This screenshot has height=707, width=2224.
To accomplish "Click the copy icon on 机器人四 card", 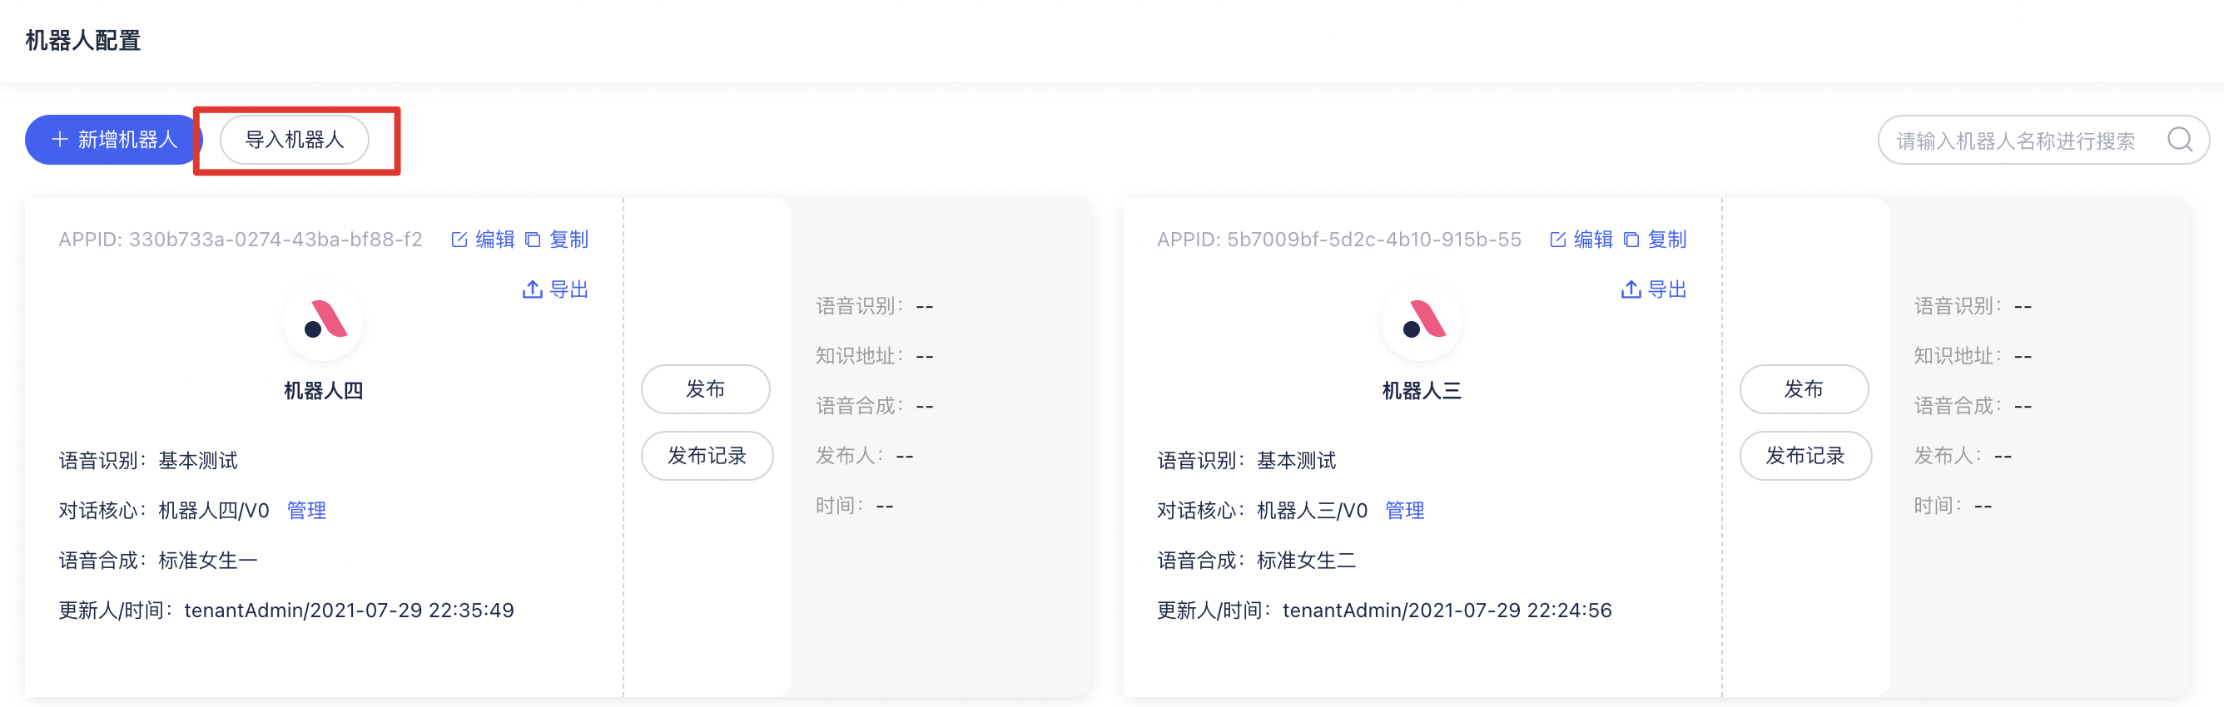I will pyautogui.click(x=533, y=240).
